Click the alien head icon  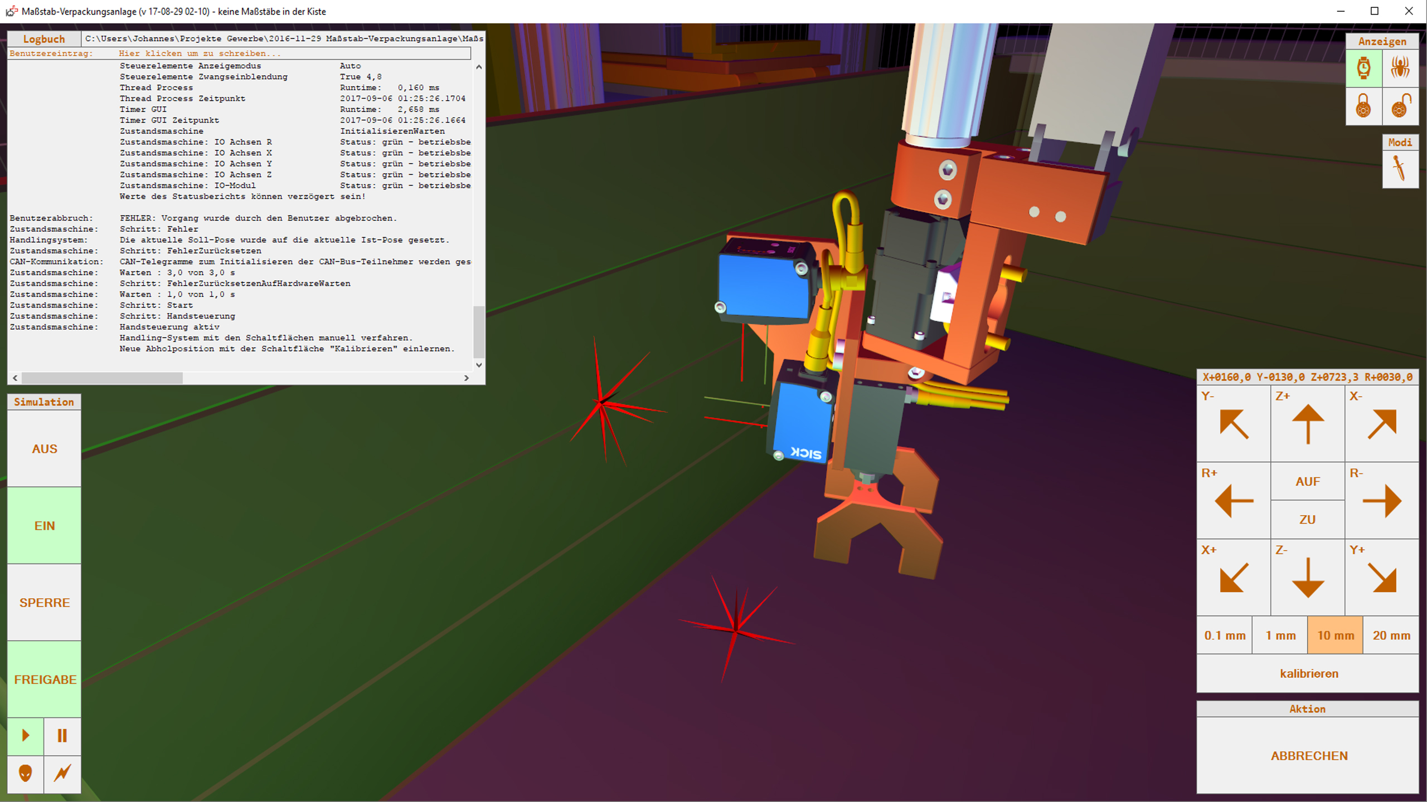(x=25, y=774)
